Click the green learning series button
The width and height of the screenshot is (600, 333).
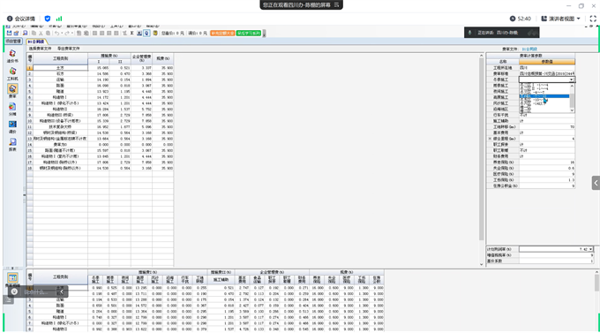(249, 34)
